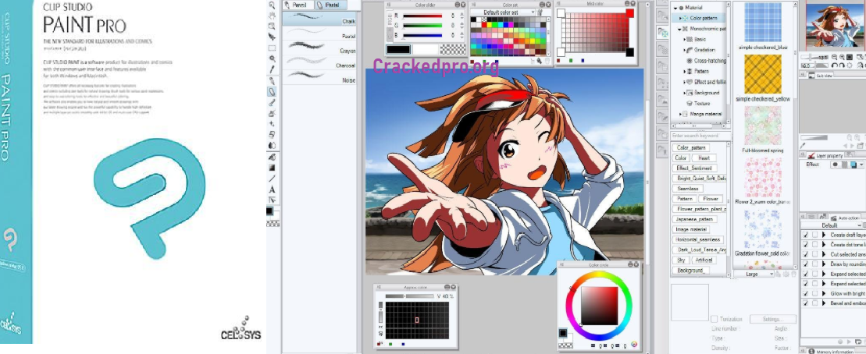
Task: Expand the Create draft layer action arrow
Action: pos(824,235)
